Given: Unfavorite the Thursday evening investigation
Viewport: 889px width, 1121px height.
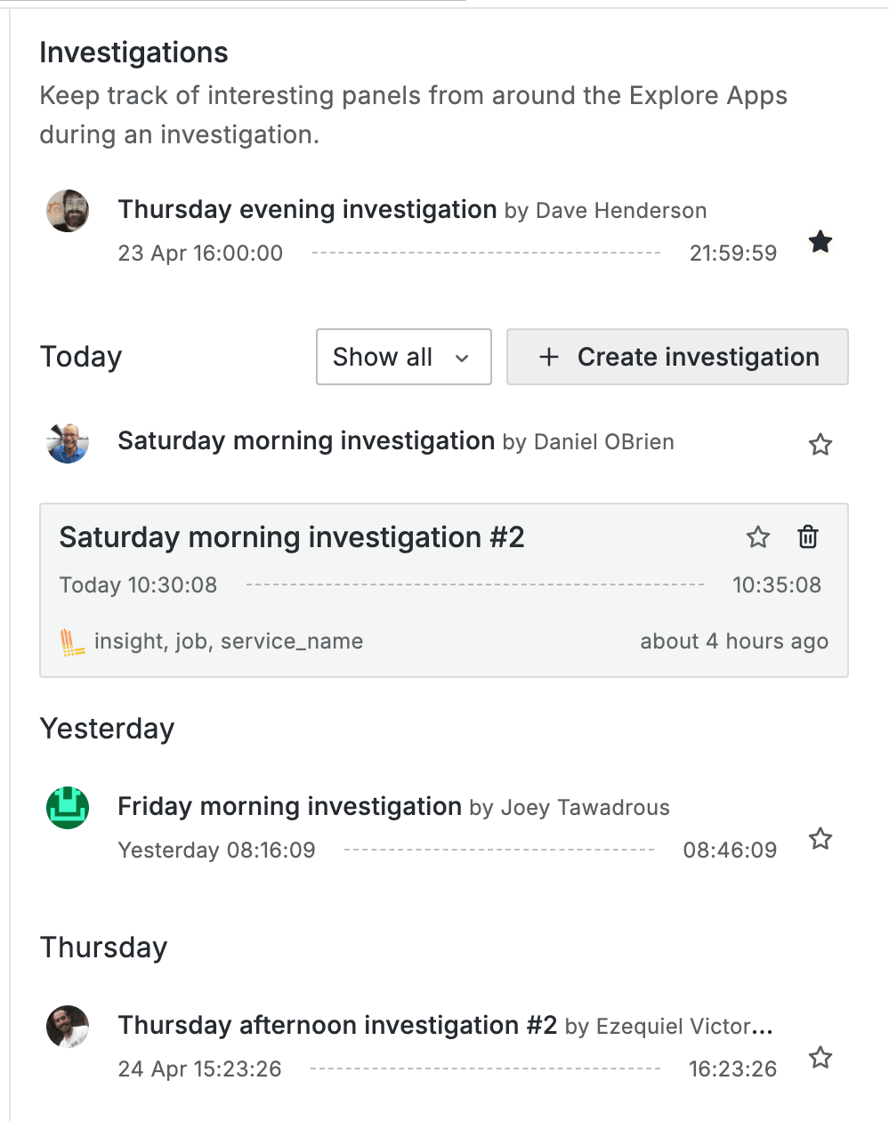Looking at the screenshot, I should [x=820, y=241].
